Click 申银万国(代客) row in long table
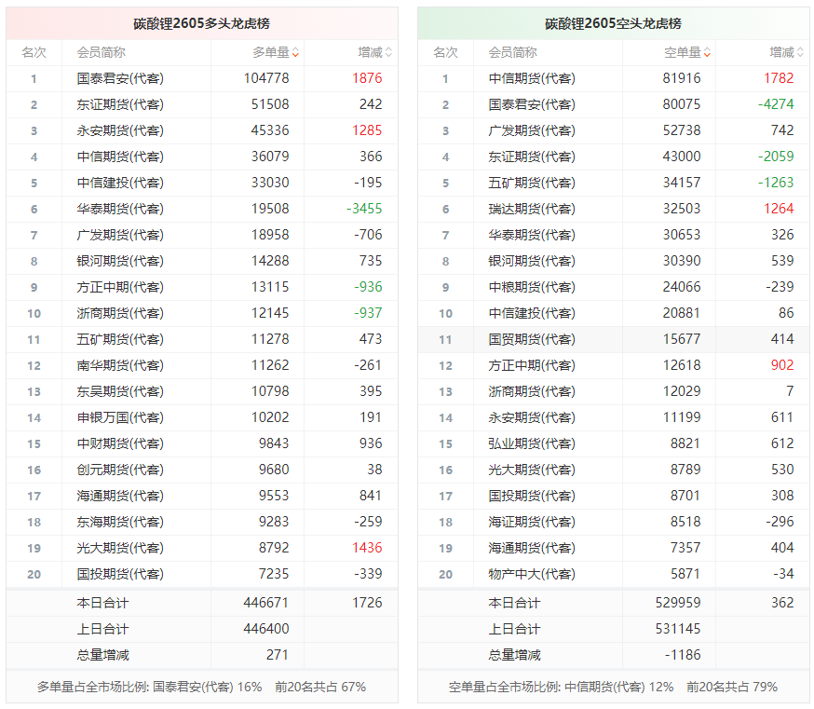The height and width of the screenshot is (709, 814). (202, 417)
